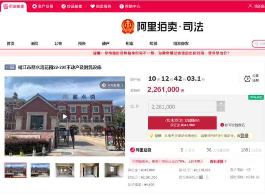
Task: Click the 竞价周期: 1天 text
Action: click(x=241, y=170)
